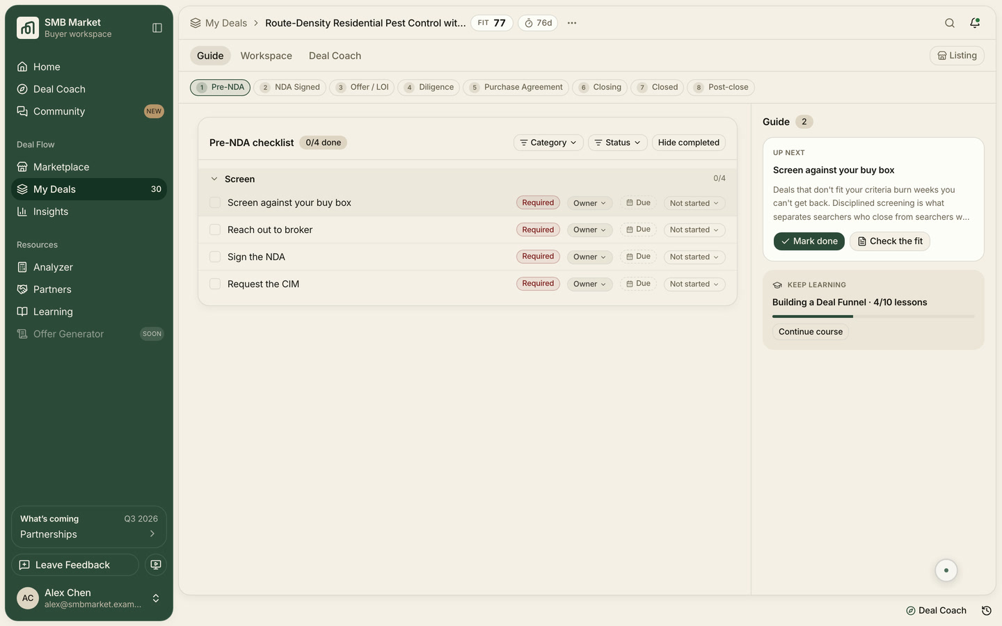Check the Reach out to broker checkbox
This screenshot has width=1002, height=626.
(x=215, y=230)
